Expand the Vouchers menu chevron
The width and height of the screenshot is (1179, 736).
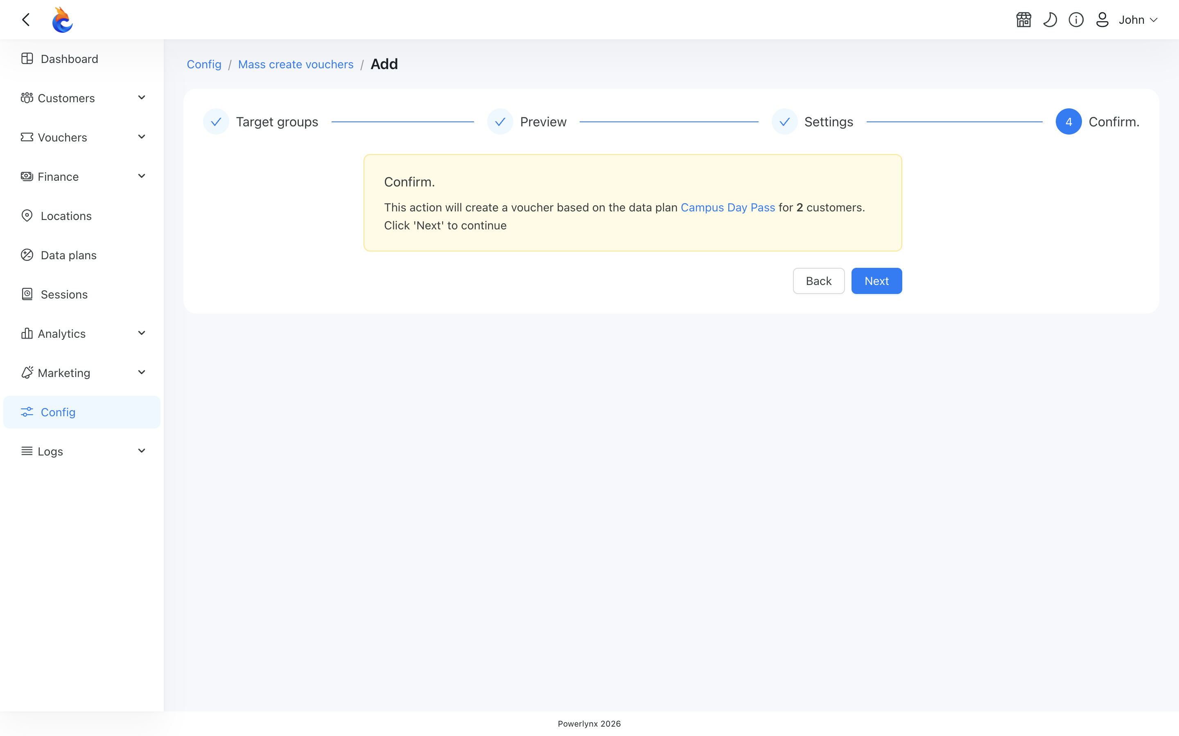(142, 137)
